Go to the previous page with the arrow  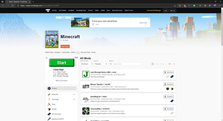pos(152,64)
